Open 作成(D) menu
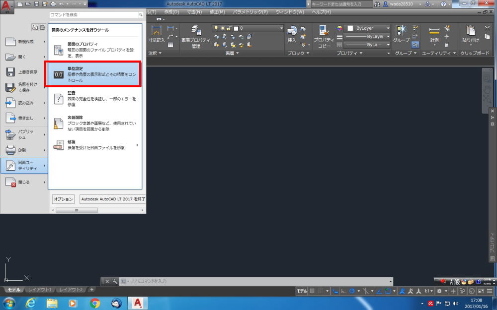The height and width of the screenshot is (310, 497). 171,12
